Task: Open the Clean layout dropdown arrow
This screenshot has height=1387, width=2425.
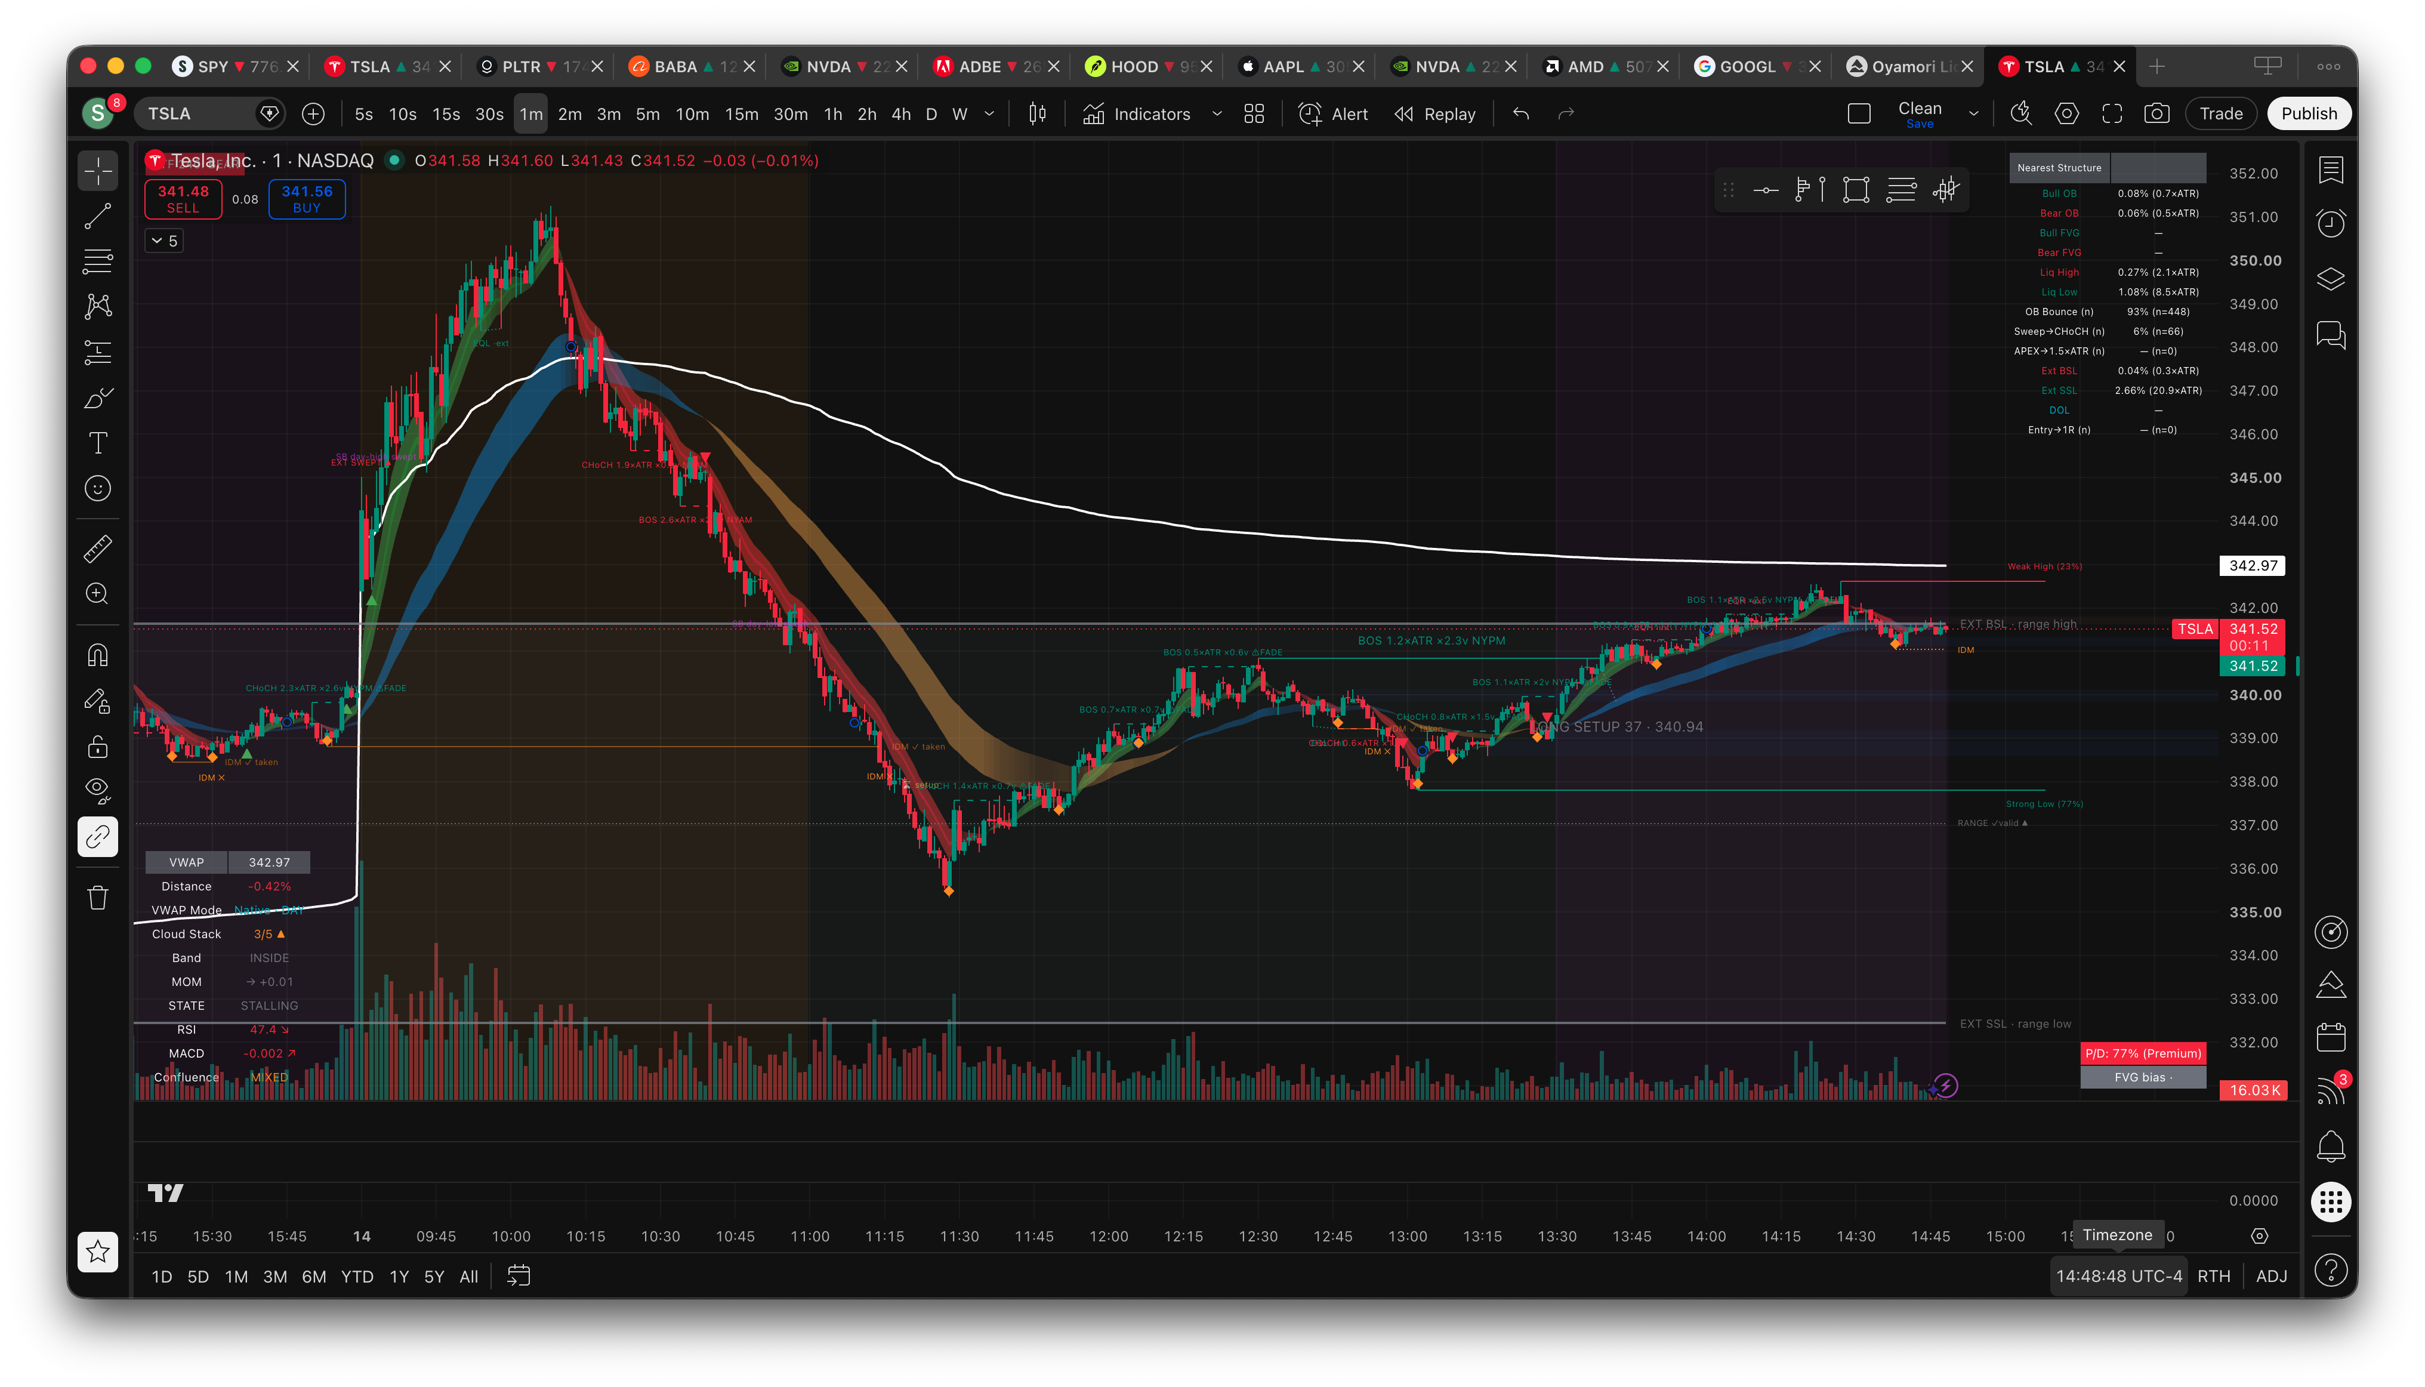Action: tap(1973, 115)
